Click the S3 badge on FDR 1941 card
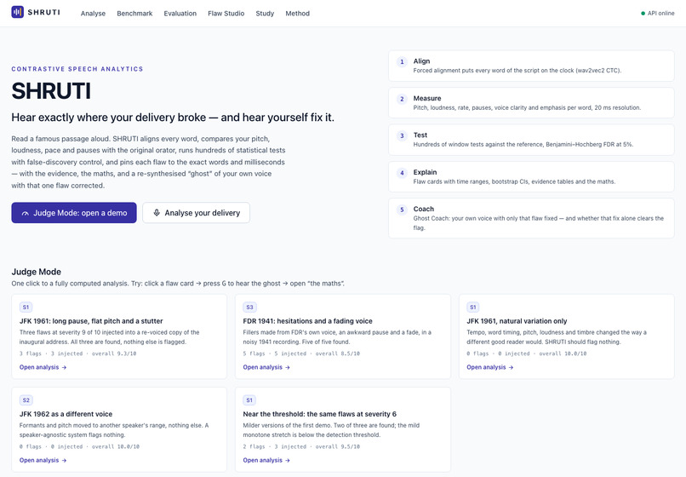The width and height of the screenshot is (686, 477). [249, 307]
